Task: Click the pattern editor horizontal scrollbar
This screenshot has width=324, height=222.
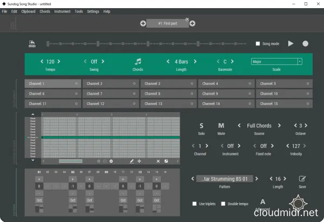Action: (70, 161)
